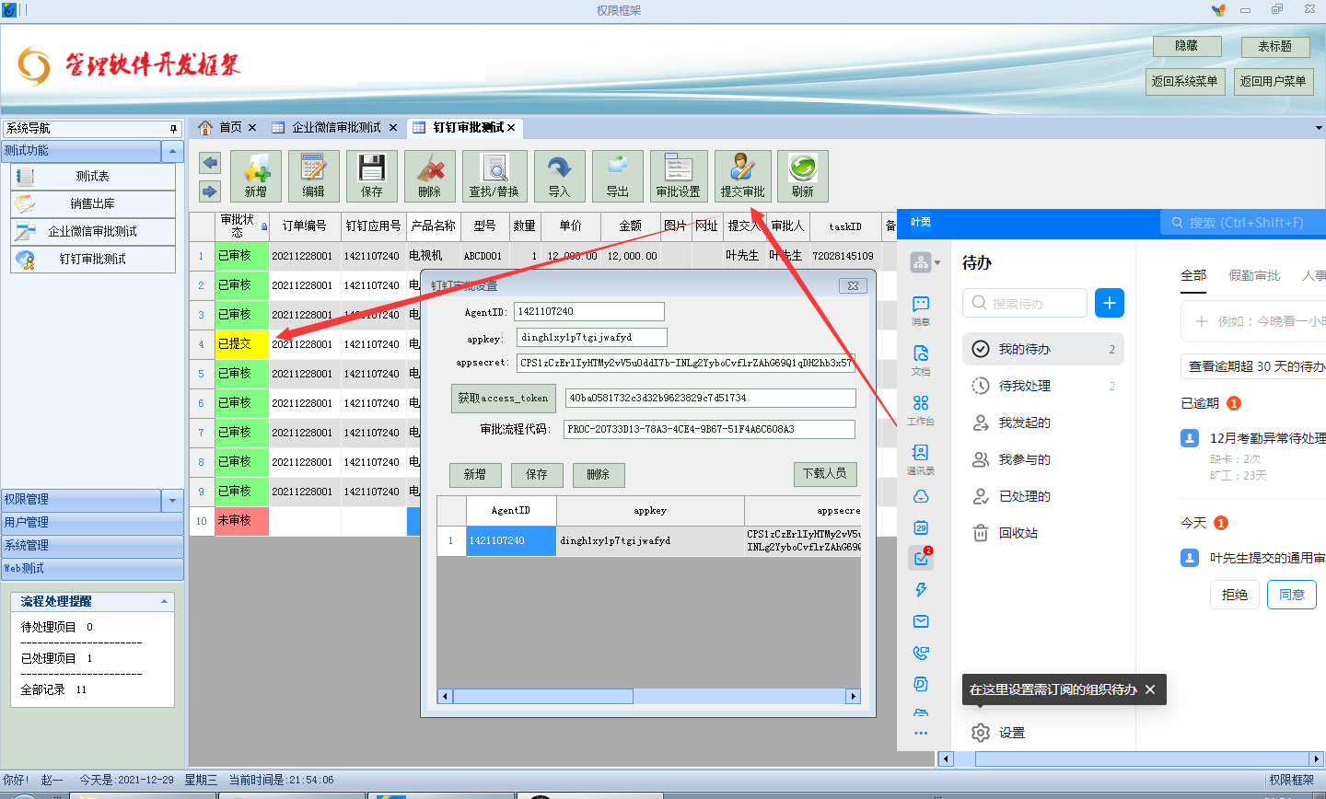The width and height of the screenshot is (1326, 799).
Task: Click the lightning bolt icon in the DingTalk sidebar
Action: pos(921,590)
